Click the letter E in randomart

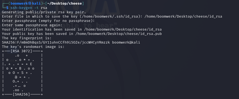31,64
